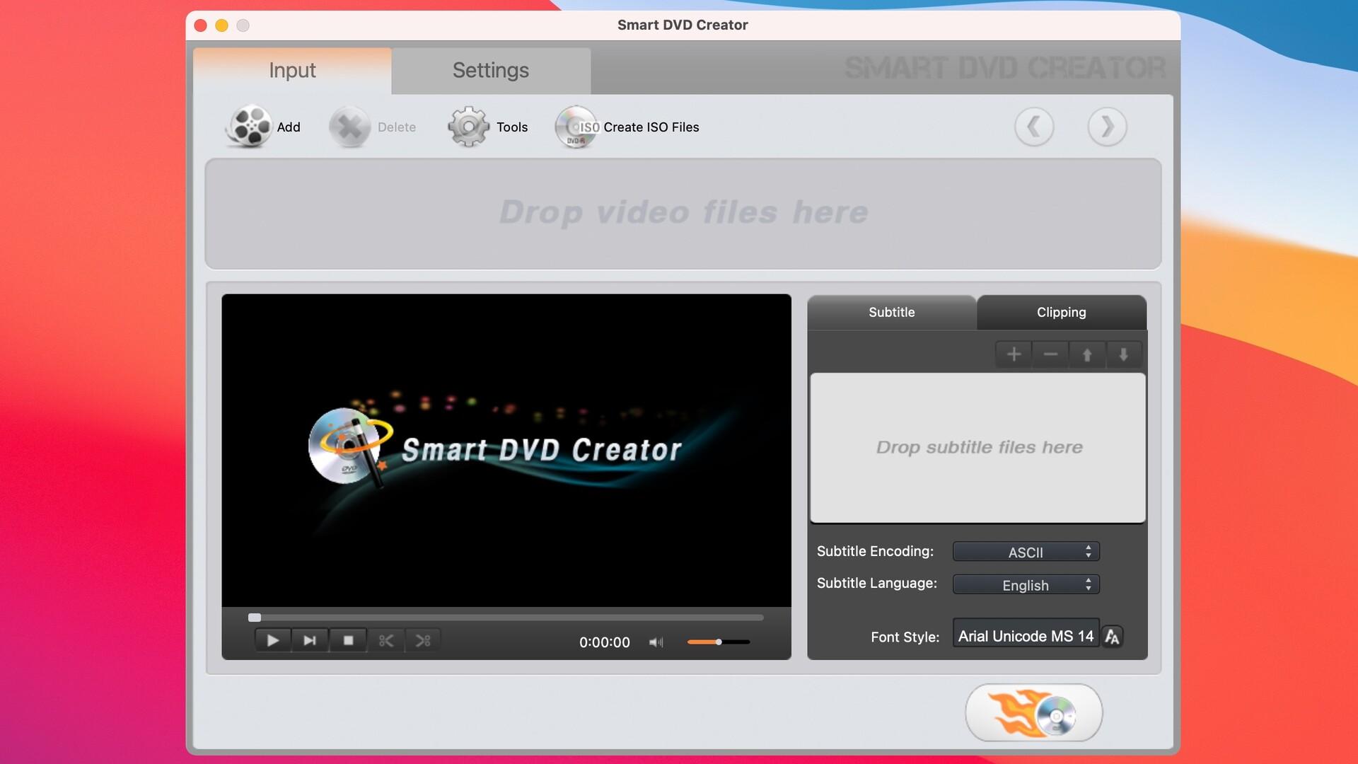Screen dimensions: 1358x764
Task: Click the burn DVD action button
Action: click(1033, 712)
